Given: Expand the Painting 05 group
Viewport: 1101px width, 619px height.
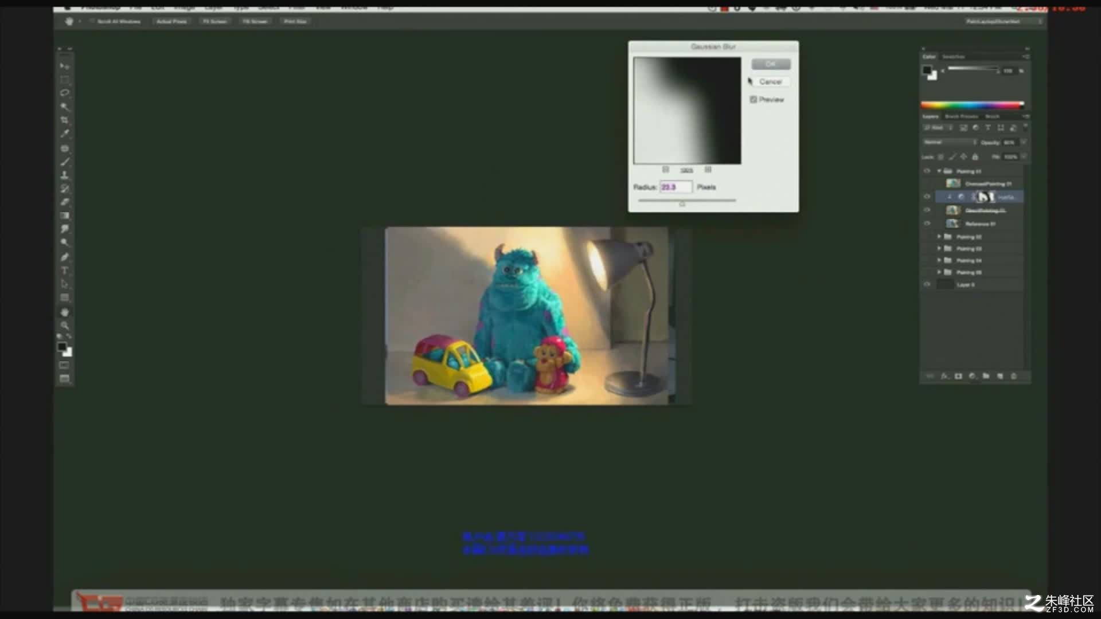Looking at the screenshot, I should (939, 272).
